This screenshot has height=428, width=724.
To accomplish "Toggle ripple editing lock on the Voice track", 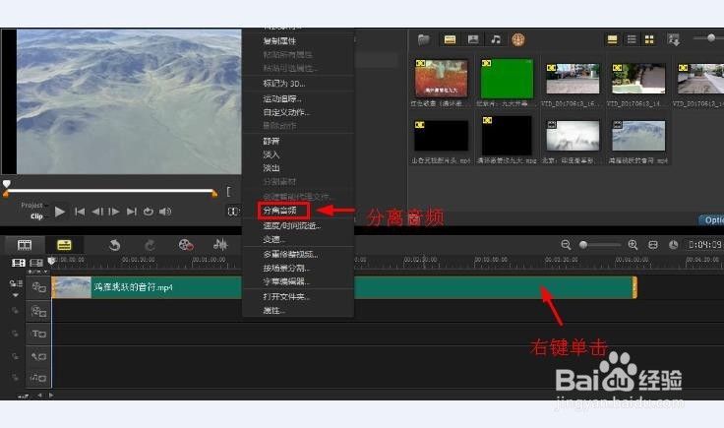I will pos(15,356).
